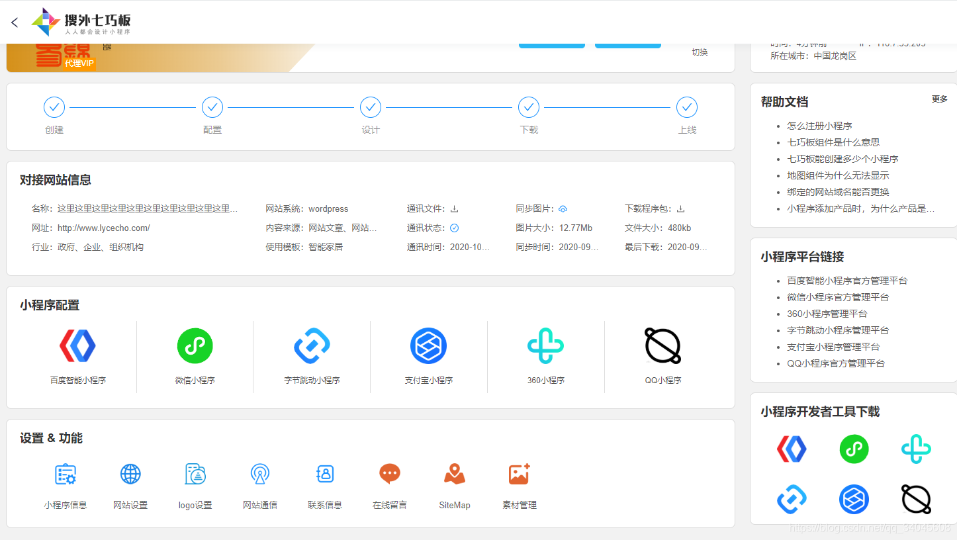Open 联系信息 settings
Viewport: 957px width, 540px height.
pyautogui.click(x=325, y=486)
